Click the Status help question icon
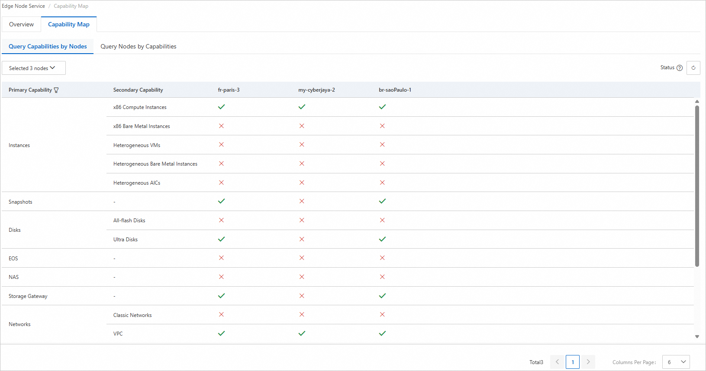Viewport: 706px width, 371px height. click(x=680, y=68)
